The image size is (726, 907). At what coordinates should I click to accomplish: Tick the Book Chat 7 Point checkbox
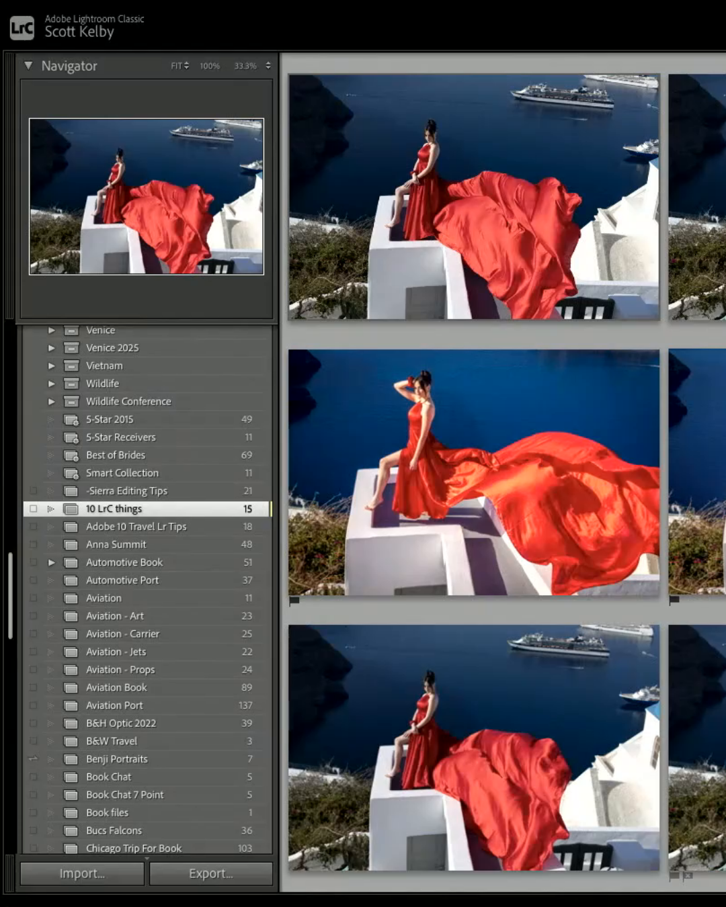pos(33,795)
